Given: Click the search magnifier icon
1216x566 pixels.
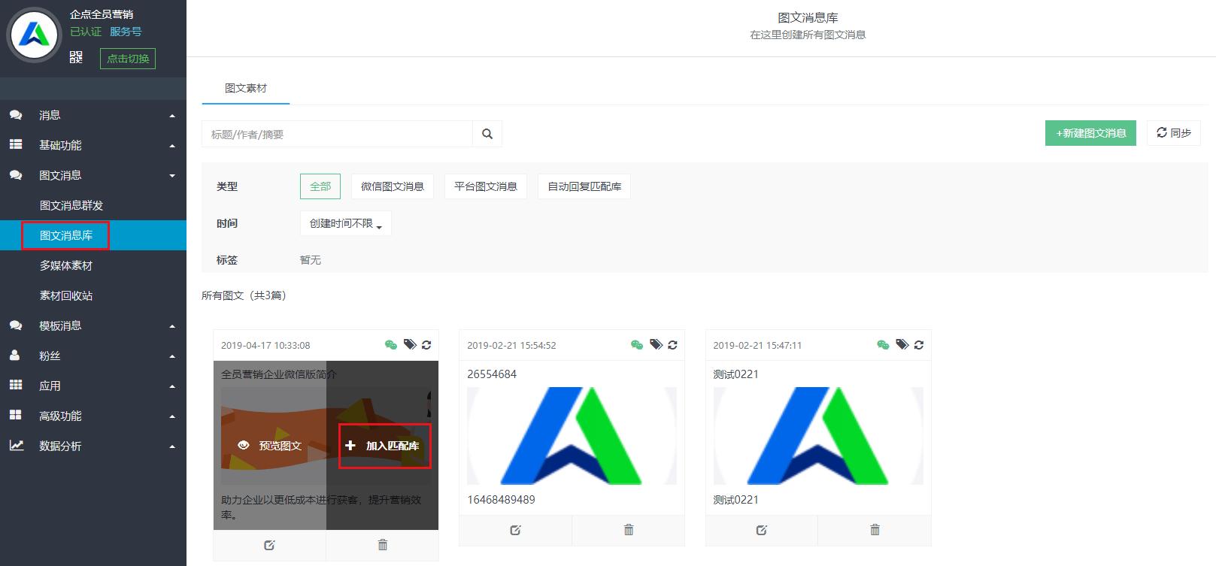Looking at the screenshot, I should (x=487, y=134).
